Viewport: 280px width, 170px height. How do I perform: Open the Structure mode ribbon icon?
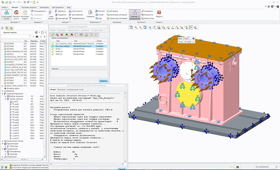coord(7,14)
